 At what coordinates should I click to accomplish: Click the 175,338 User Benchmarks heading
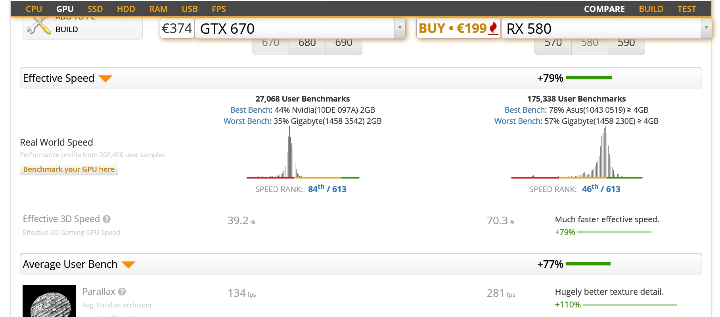click(576, 99)
